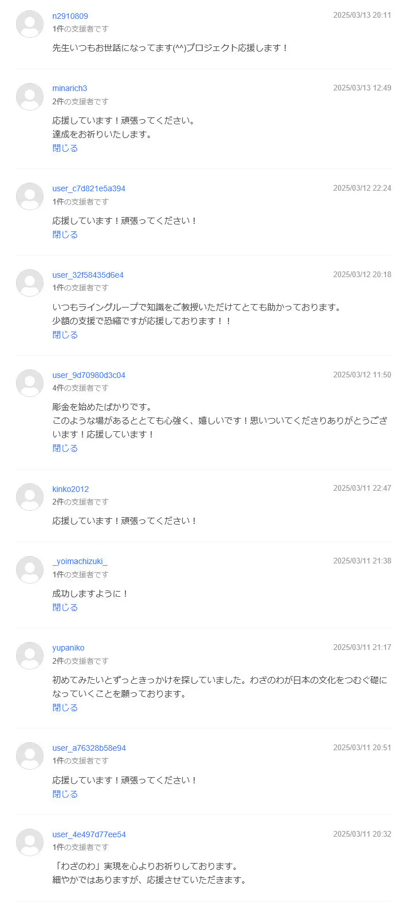Open the n2910809 username link
This screenshot has height=918, width=410.
(70, 16)
